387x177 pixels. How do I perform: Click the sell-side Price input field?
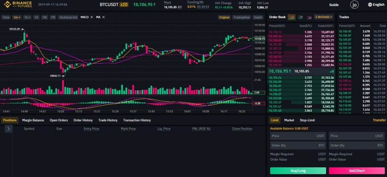point(357,136)
